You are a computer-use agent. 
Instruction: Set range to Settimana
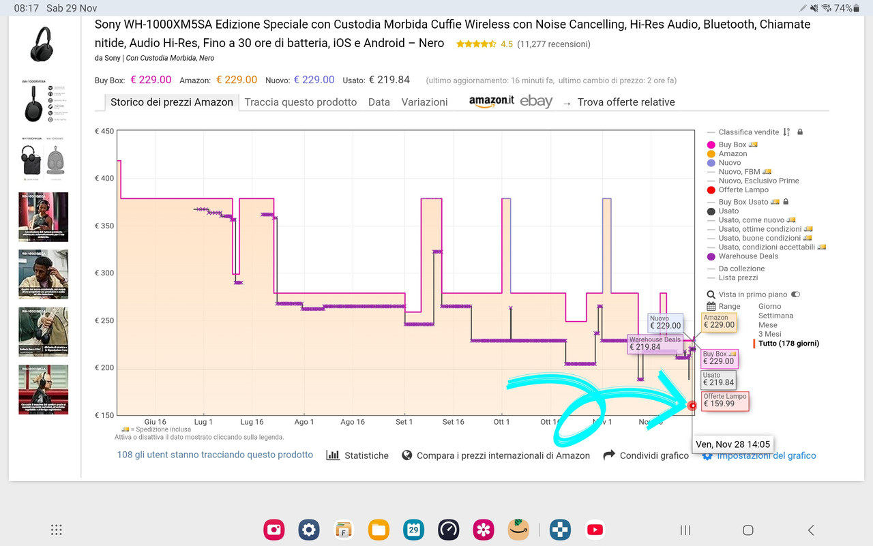(776, 316)
